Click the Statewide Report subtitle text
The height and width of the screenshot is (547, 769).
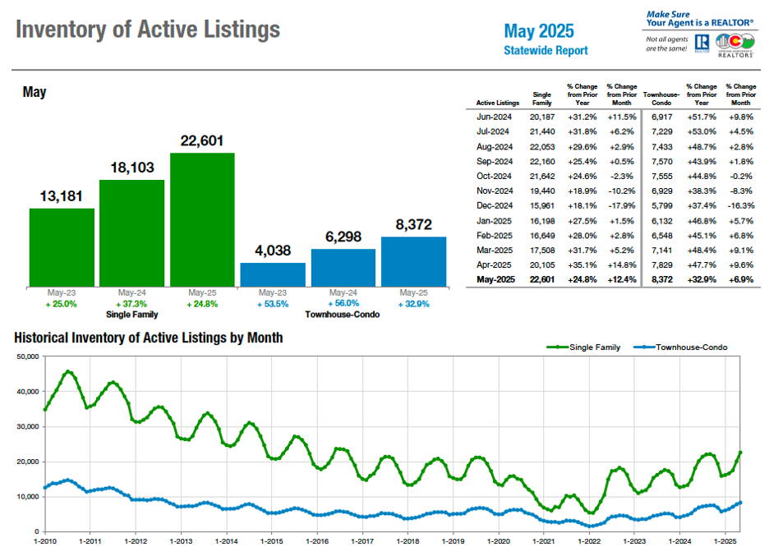point(546,51)
